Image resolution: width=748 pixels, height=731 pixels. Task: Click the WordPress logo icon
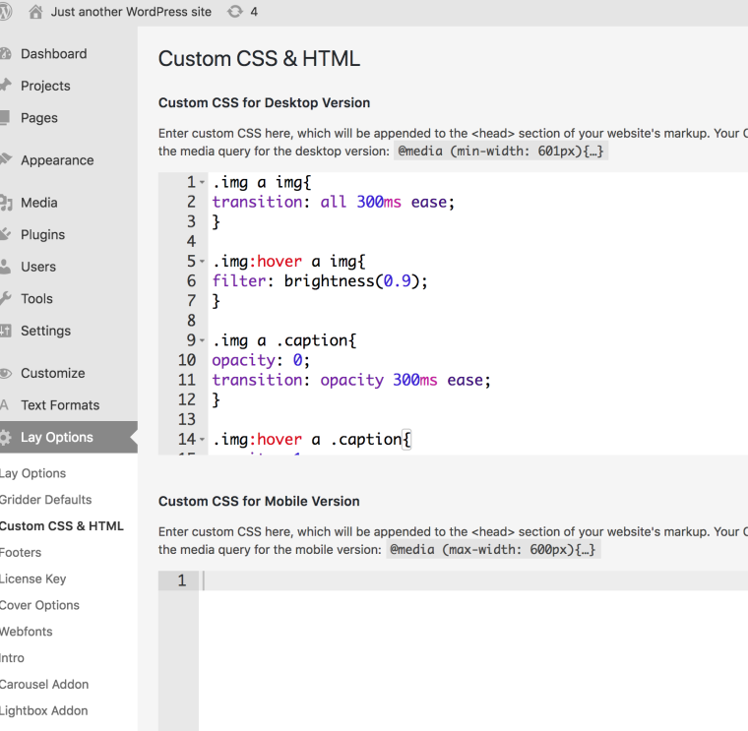click(x=5, y=12)
